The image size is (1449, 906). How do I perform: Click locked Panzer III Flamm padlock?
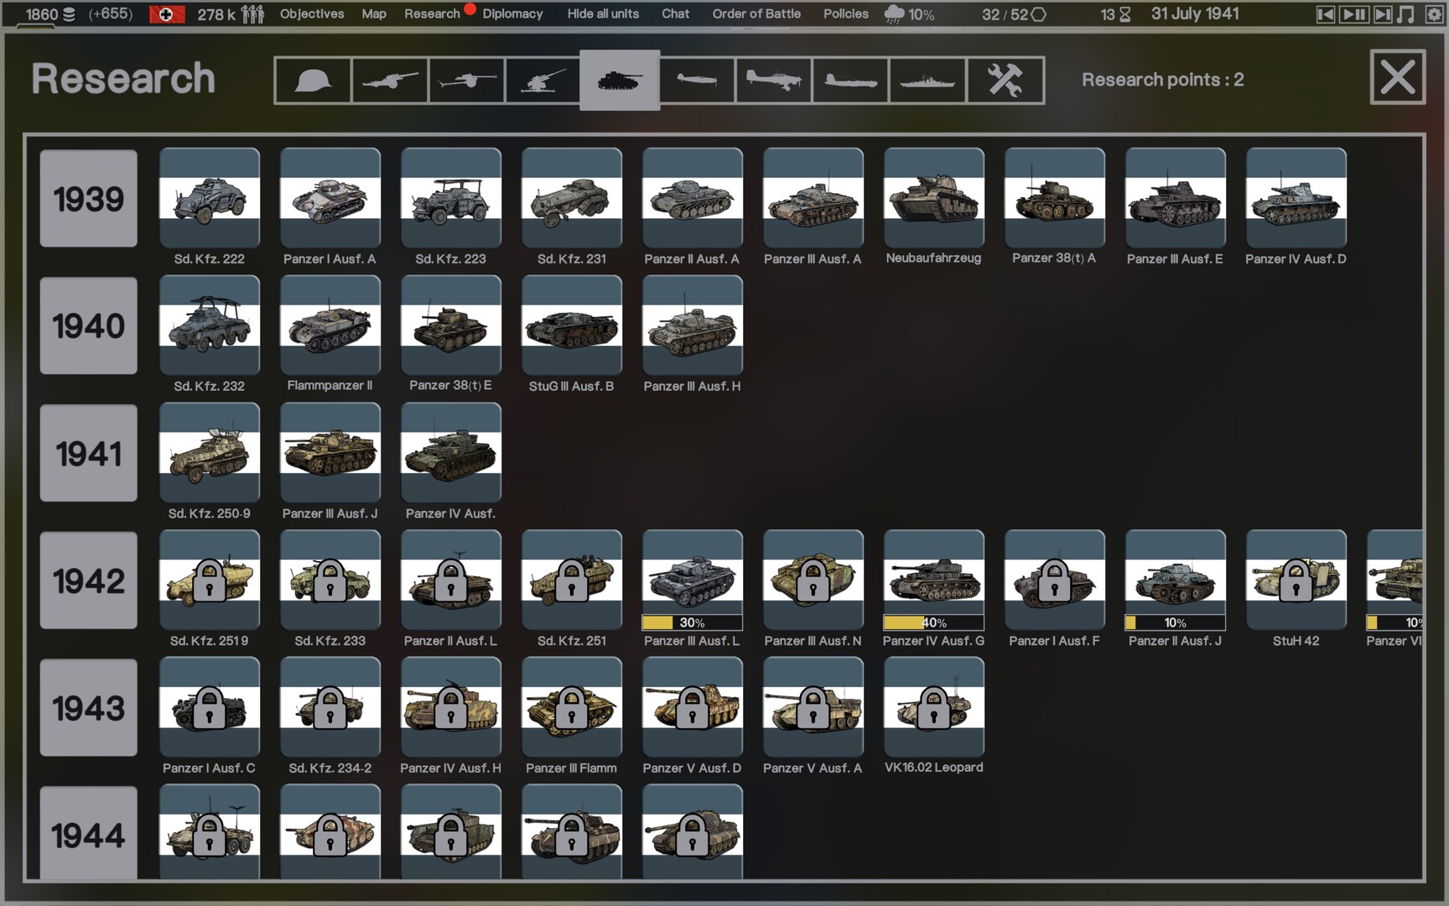pyautogui.click(x=572, y=708)
